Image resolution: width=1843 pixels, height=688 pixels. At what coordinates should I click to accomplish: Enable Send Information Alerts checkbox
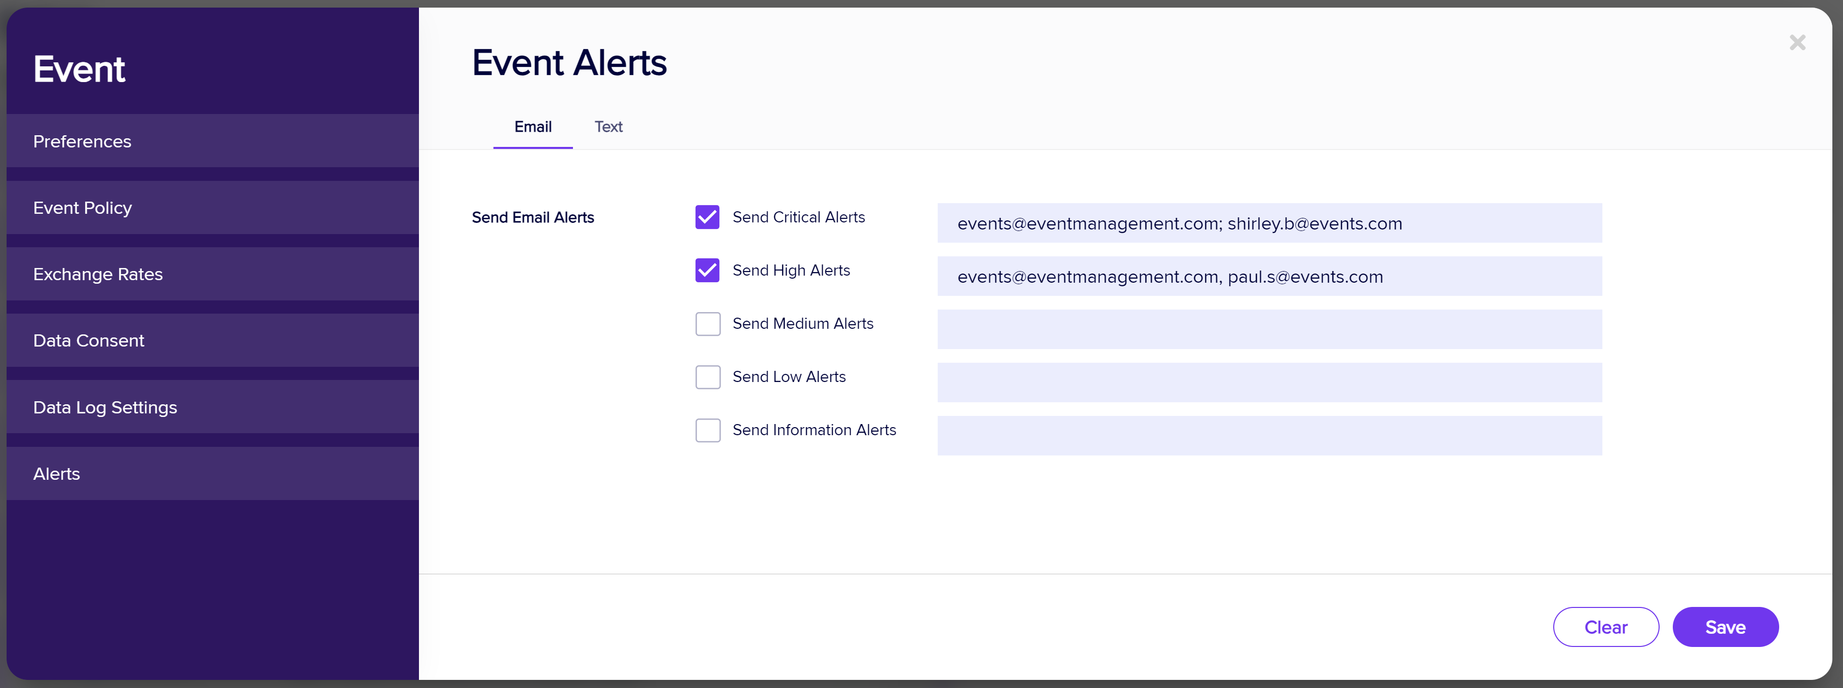707,430
